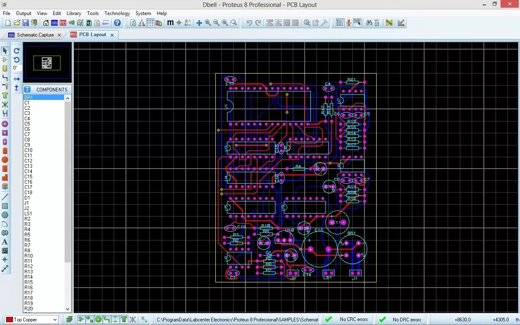Click the Pan view cross-arrows icon
The width and height of the screenshot is (520, 325).
[199, 23]
